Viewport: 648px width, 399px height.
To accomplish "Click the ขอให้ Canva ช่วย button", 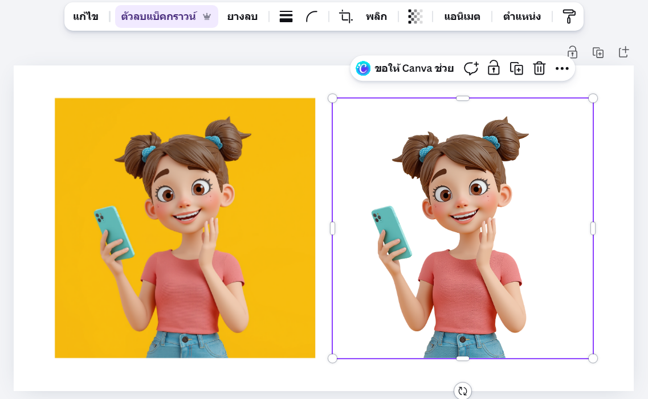I will click(406, 68).
